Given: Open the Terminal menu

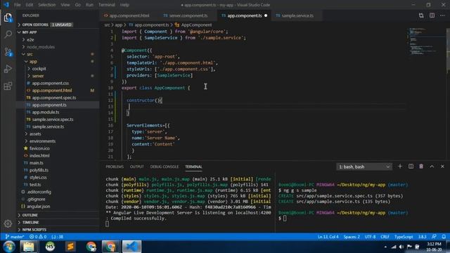Looking at the screenshot, I should [106, 5].
